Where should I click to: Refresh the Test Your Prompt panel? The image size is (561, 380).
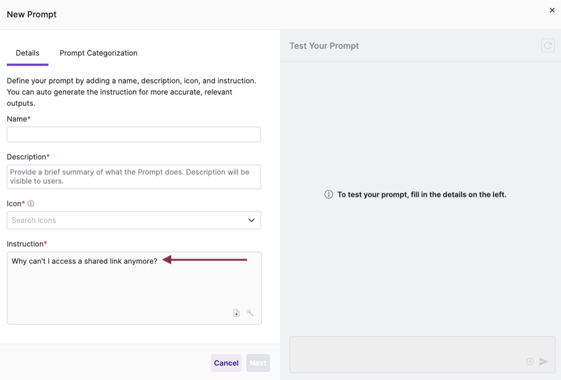point(548,45)
